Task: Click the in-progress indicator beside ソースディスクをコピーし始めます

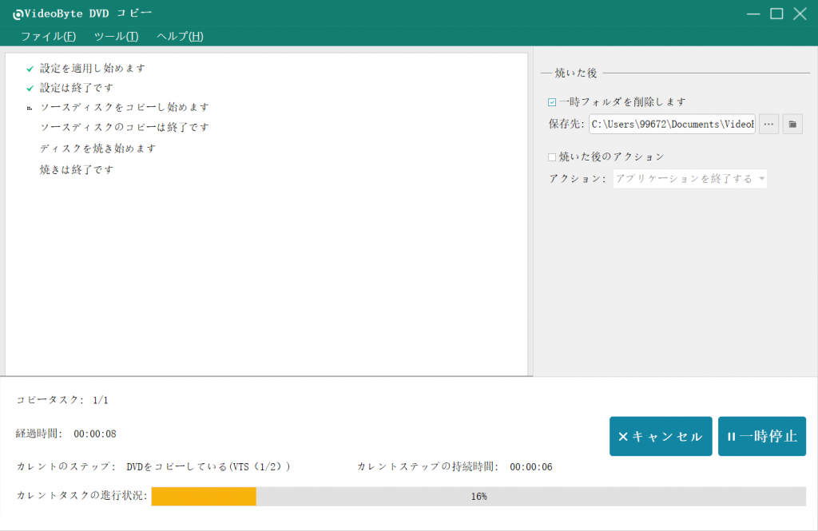Action: click(x=30, y=108)
